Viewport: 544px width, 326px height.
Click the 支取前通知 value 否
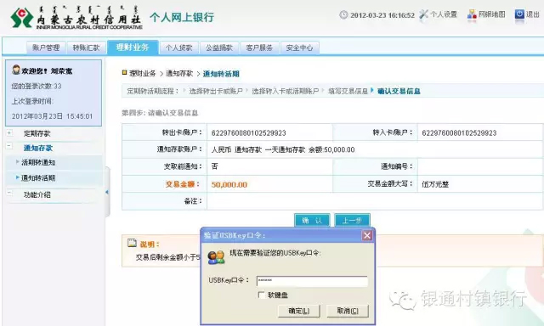214,166
